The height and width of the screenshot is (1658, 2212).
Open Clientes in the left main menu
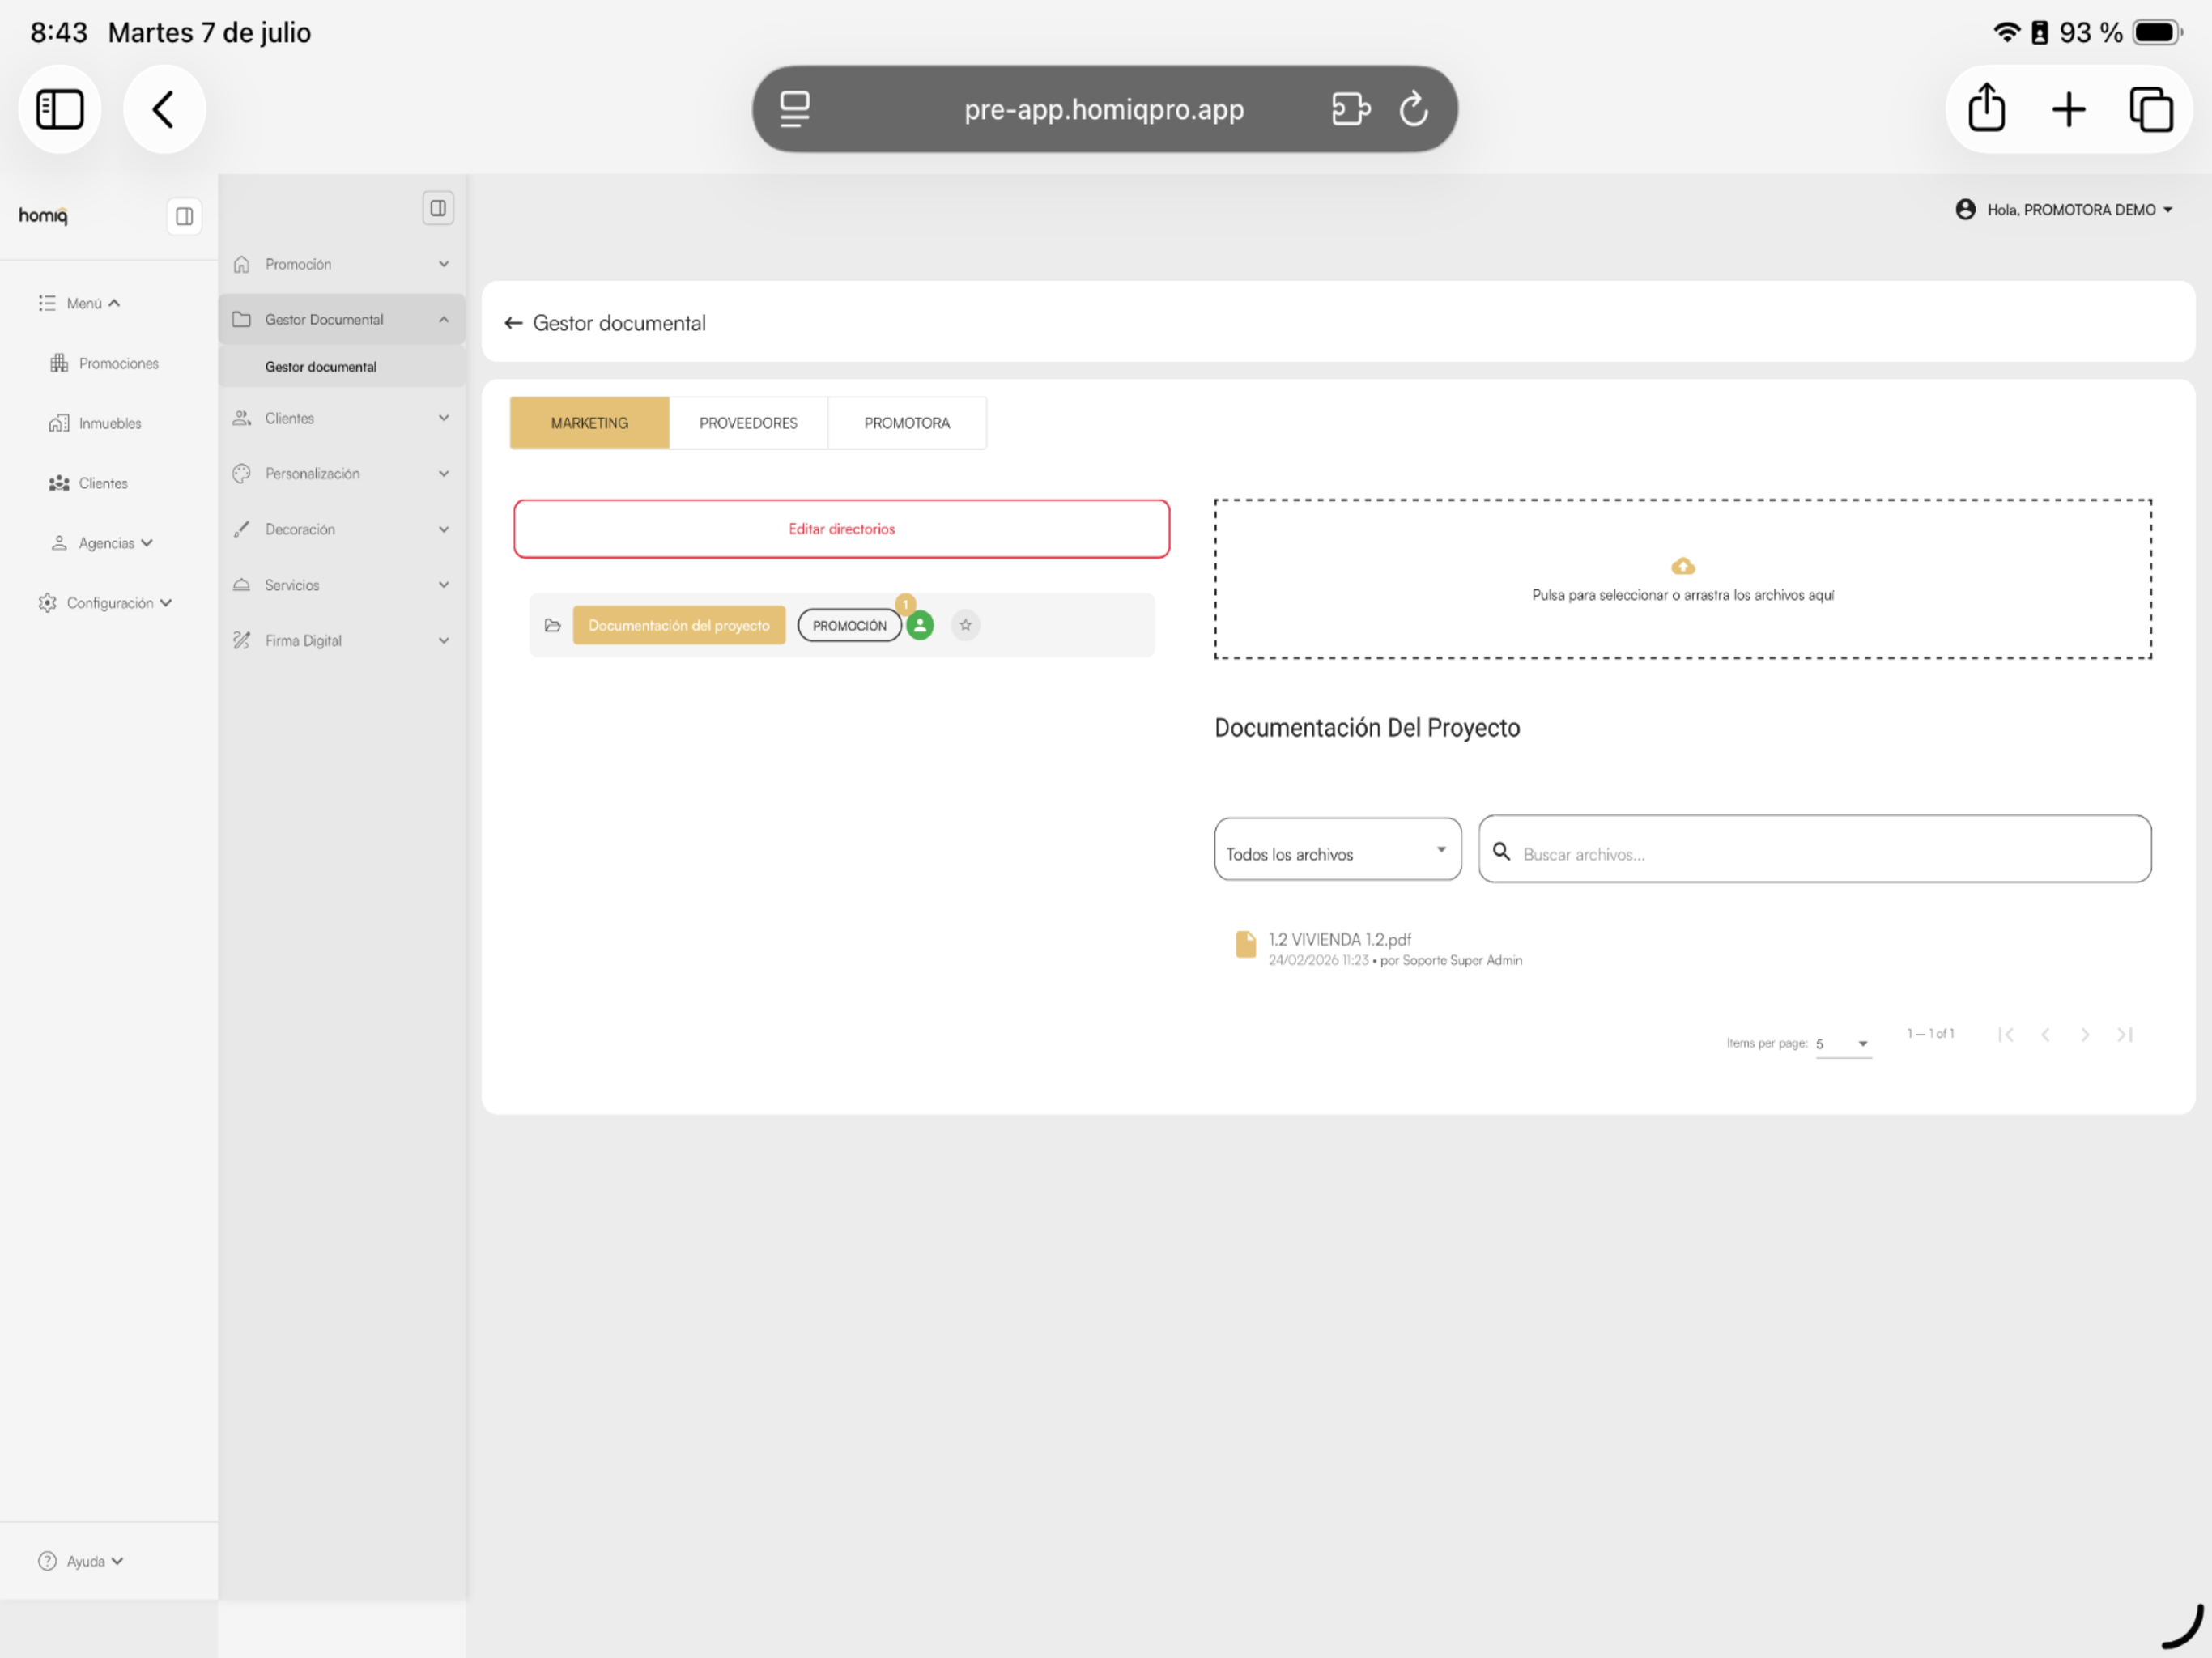pos(89,483)
